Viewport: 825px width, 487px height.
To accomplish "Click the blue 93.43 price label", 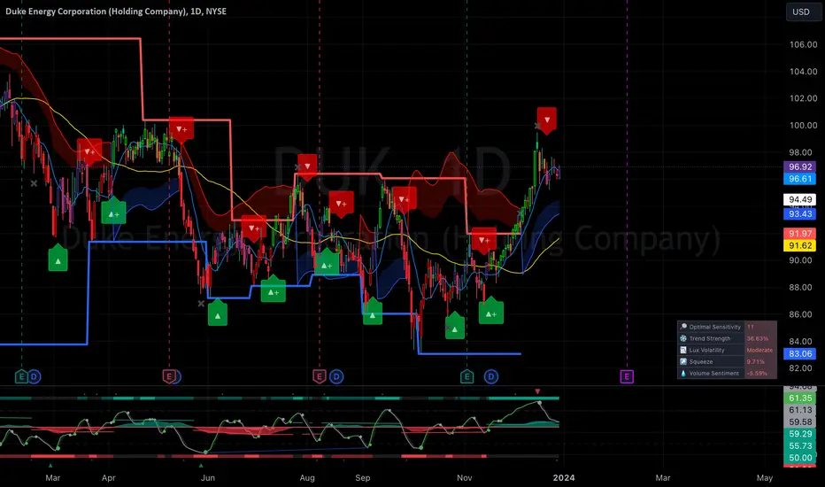I will (x=799, y=213).
